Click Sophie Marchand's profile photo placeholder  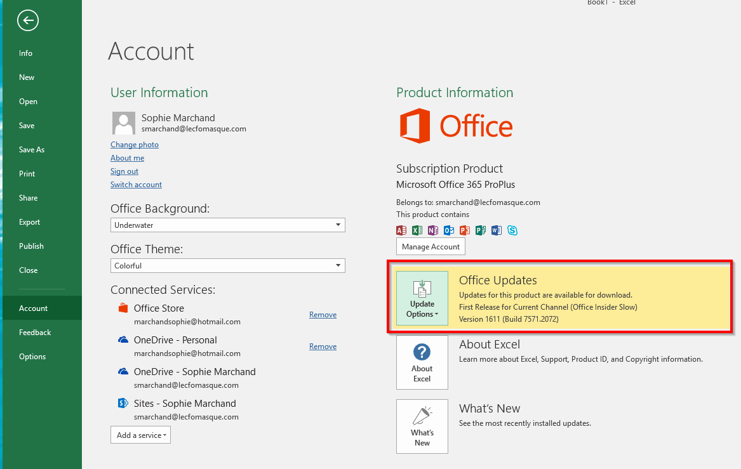click(123, 123)
